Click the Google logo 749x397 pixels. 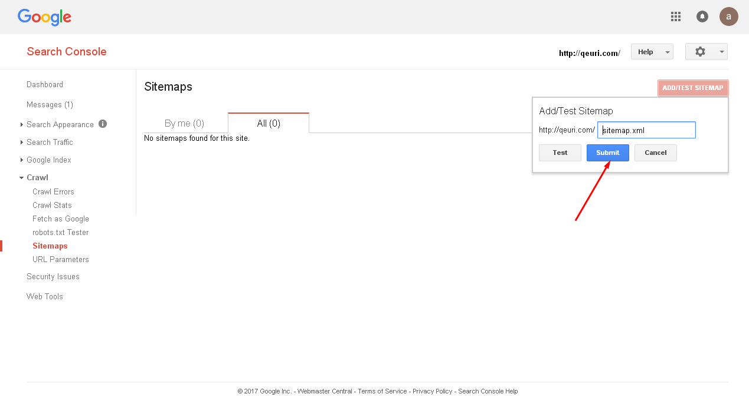point(44,17)
